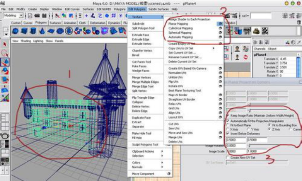Click the polygon cone shelf icon
302x181 pixels.
click(x=42, y=31)
